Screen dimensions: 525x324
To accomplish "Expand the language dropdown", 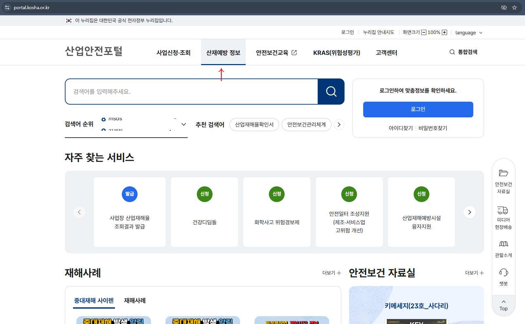I will click(x=469, y=33).
